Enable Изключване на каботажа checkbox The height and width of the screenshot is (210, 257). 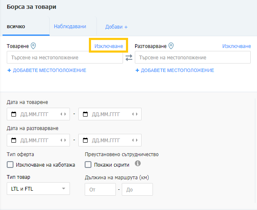tap(10, 165)
